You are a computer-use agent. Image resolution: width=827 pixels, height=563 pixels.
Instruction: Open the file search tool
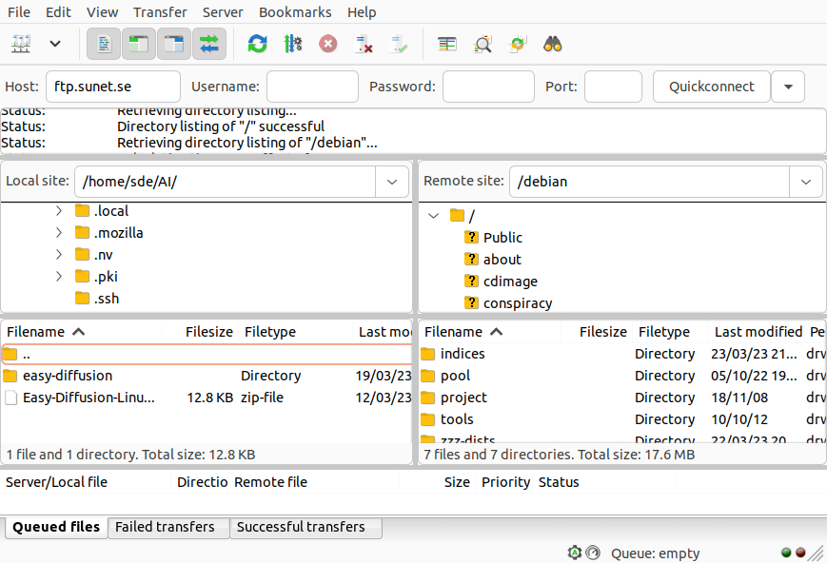[551, 44]
